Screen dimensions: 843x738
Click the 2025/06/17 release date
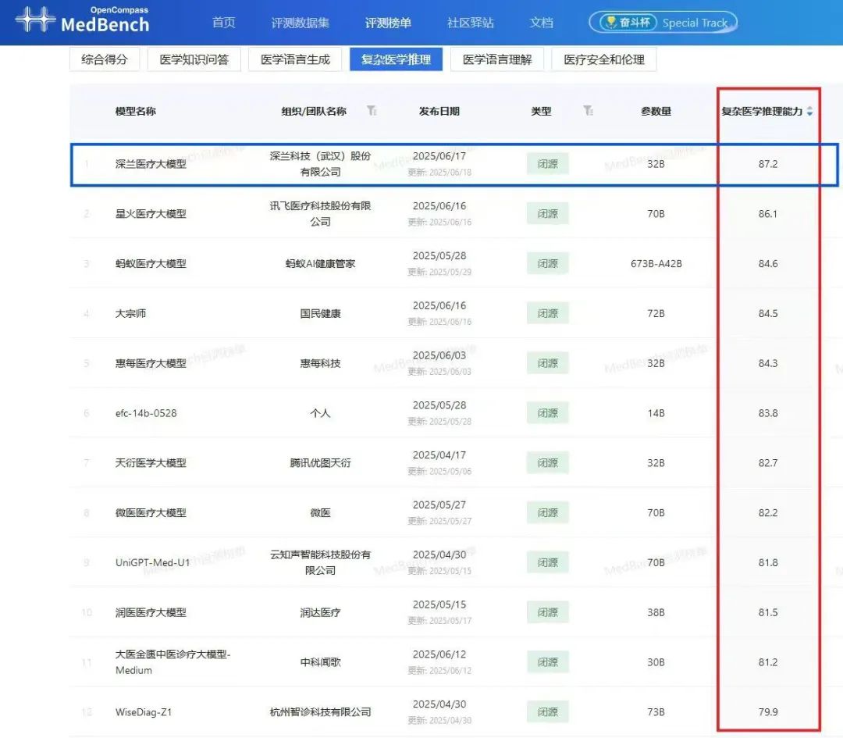coord(439,156)
